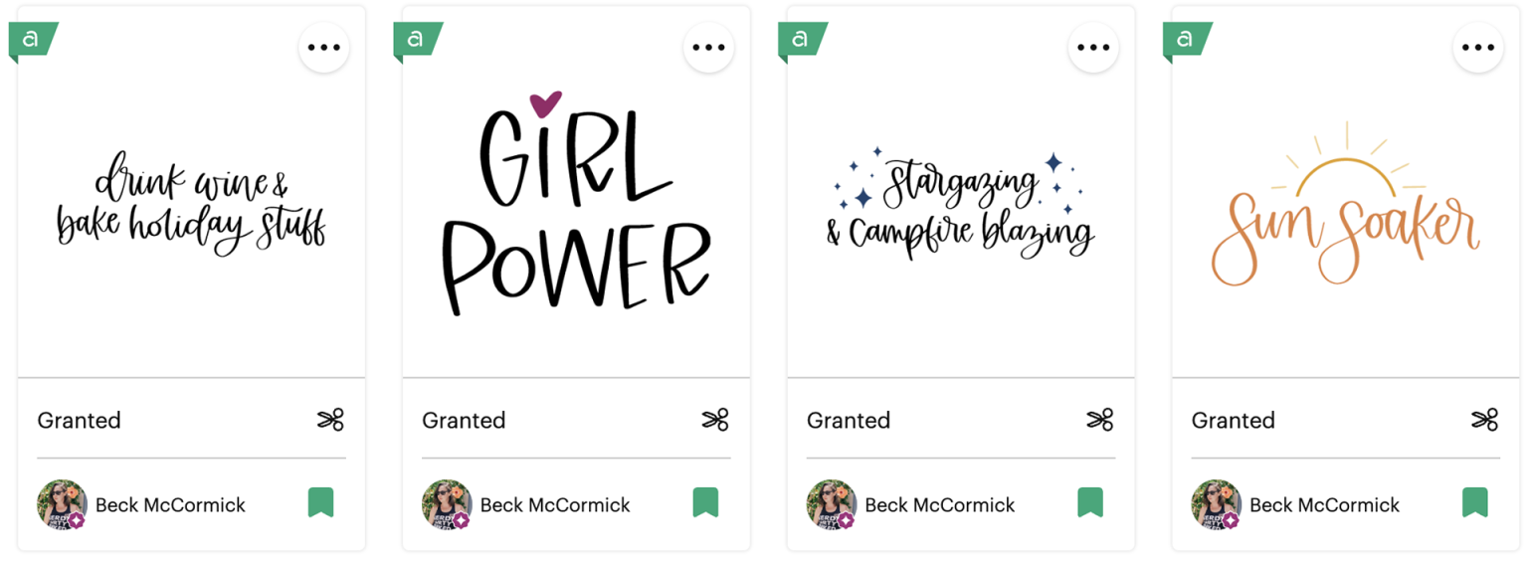Viewport: 1528px width, 563px height.
Task: Toggle the bookmark on Stargazing card
Action: (x=1090, y=502)
